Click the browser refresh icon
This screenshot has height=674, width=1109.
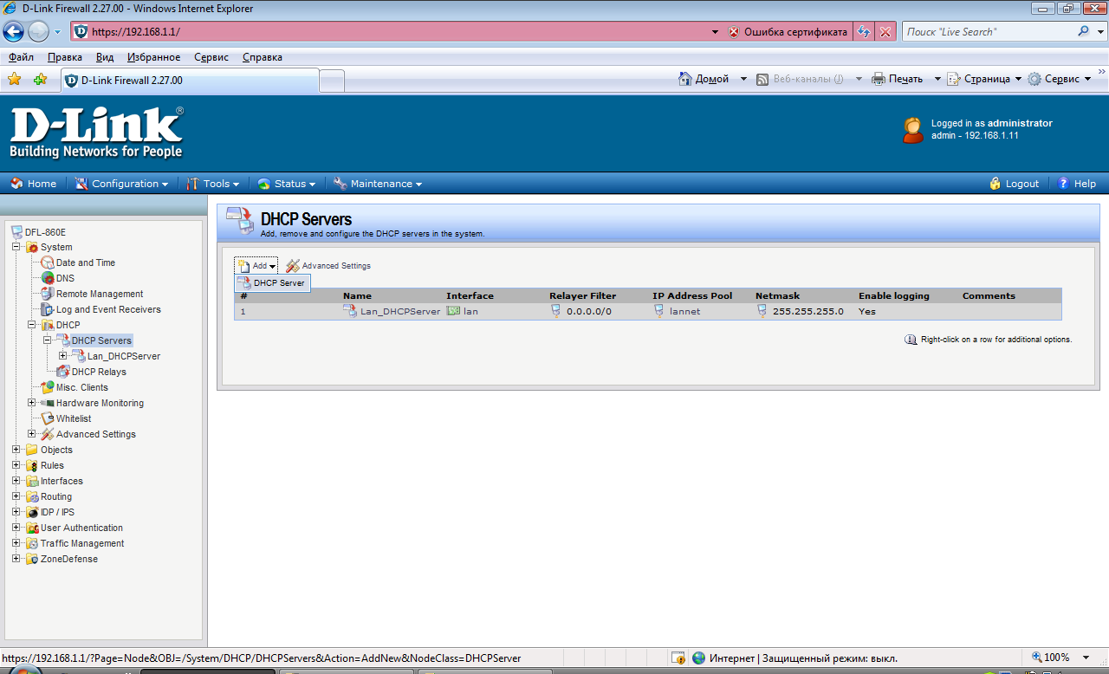tap(863, 32)
